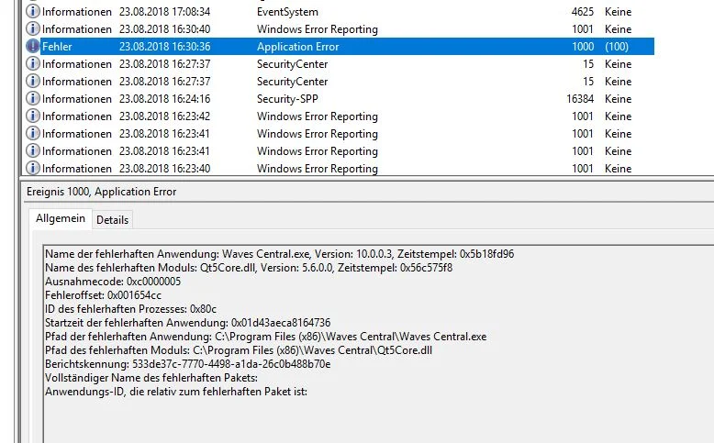The width and height of the screenshot is (714, 443).
Task: Click info icon of Security-SPP row
Action: [x=33, y=98]
